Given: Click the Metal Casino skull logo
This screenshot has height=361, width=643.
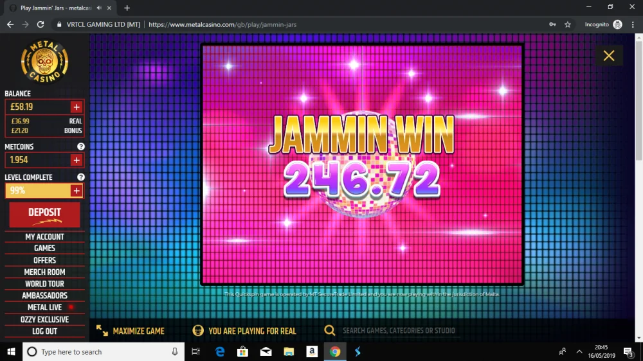Looking at the screenshot, I should pyautogui.click(x=45, y=62).
